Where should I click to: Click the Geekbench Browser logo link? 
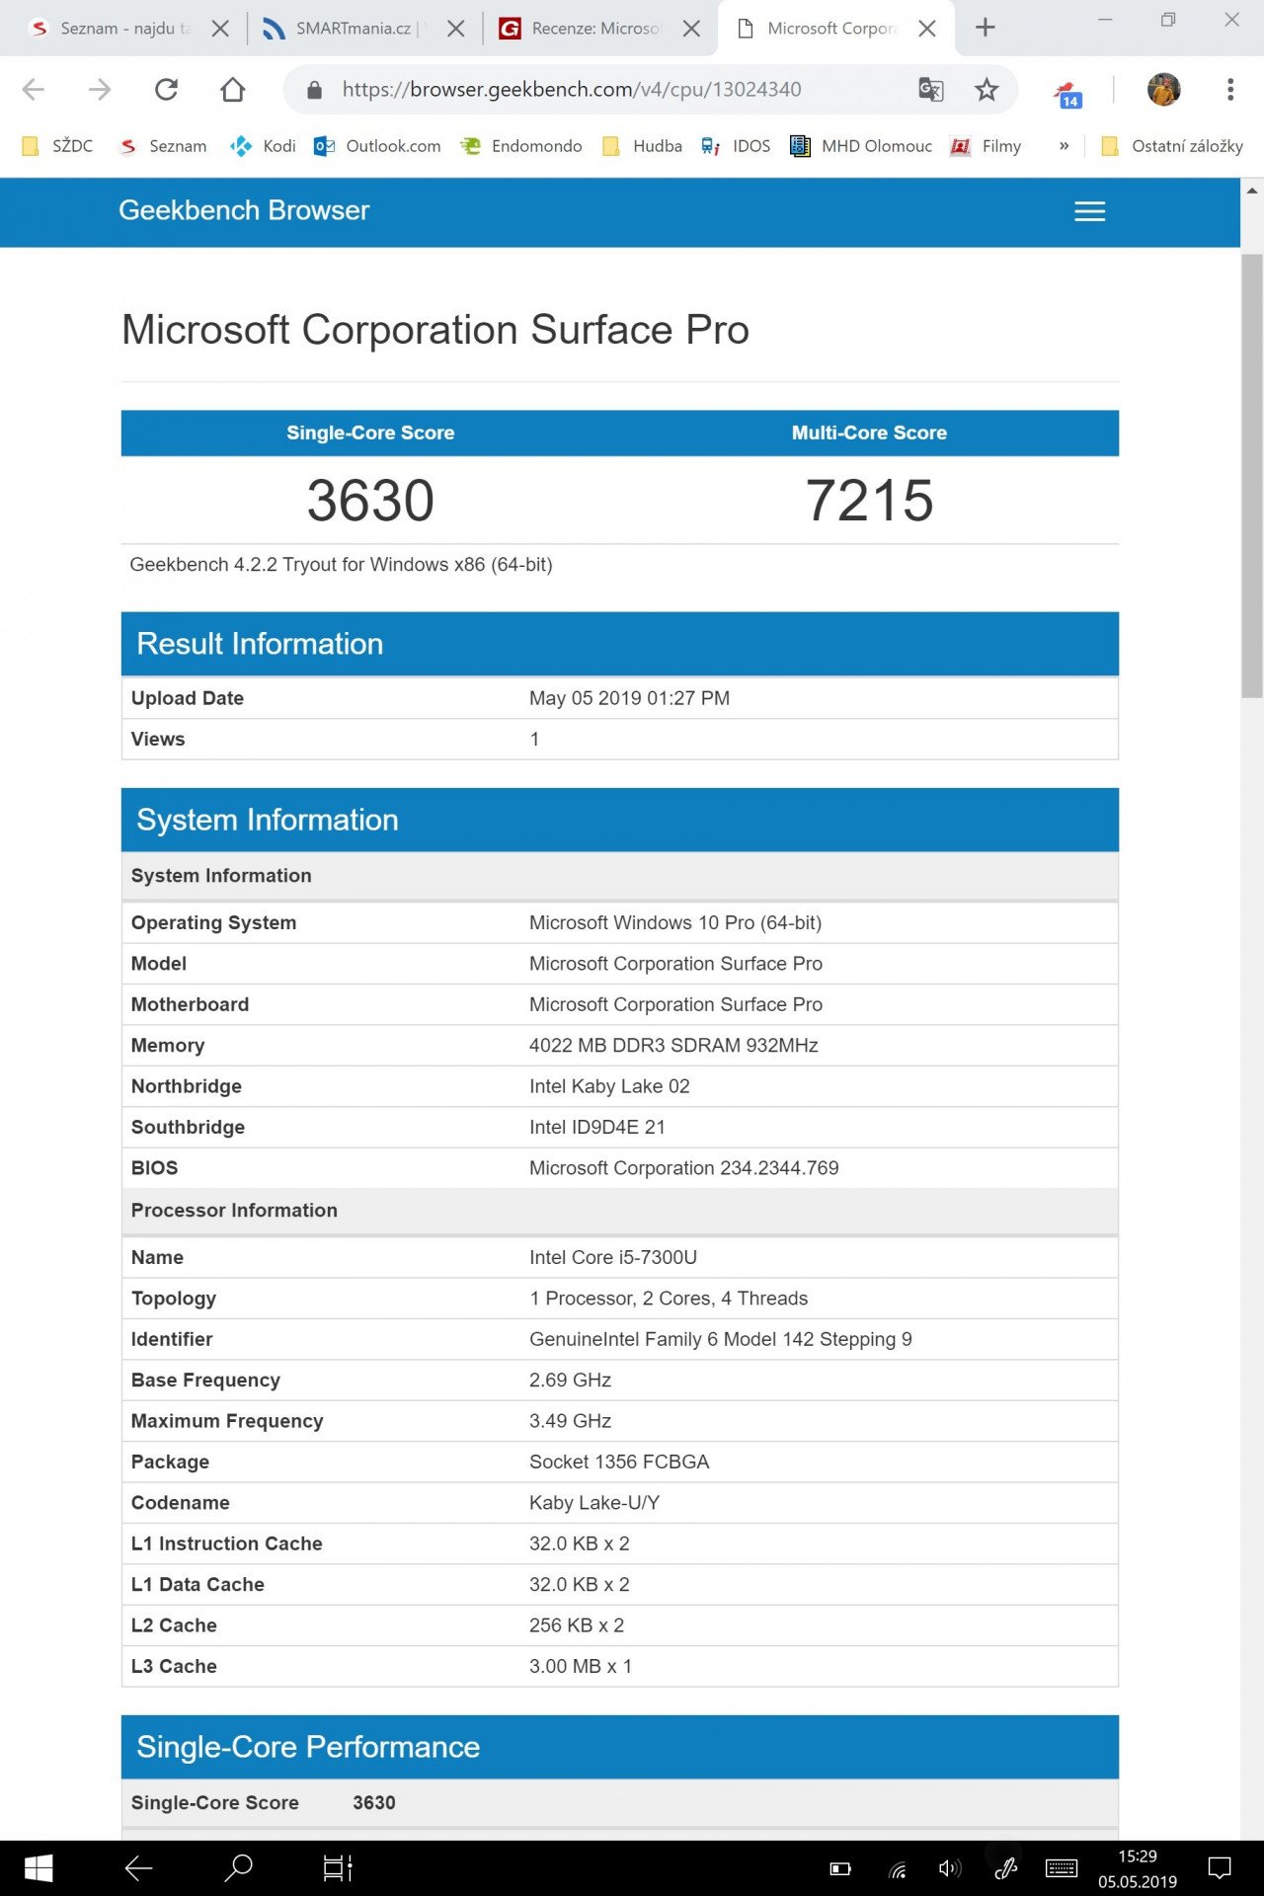coord(244,210)
